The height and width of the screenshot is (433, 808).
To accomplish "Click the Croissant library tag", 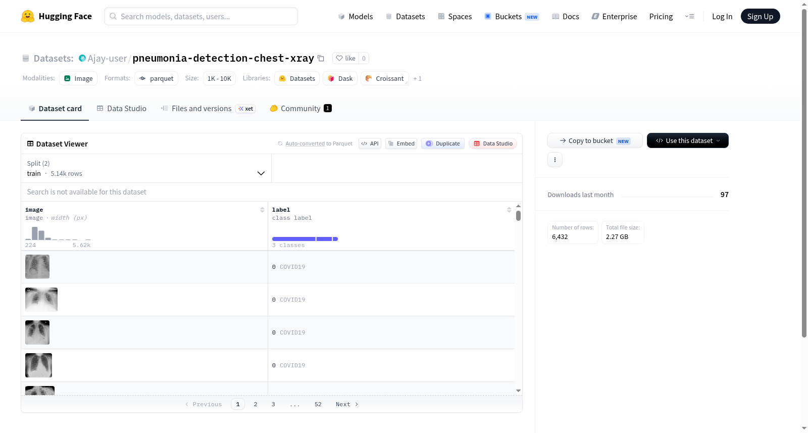I will pyautogui.click(x=384, y=78).
